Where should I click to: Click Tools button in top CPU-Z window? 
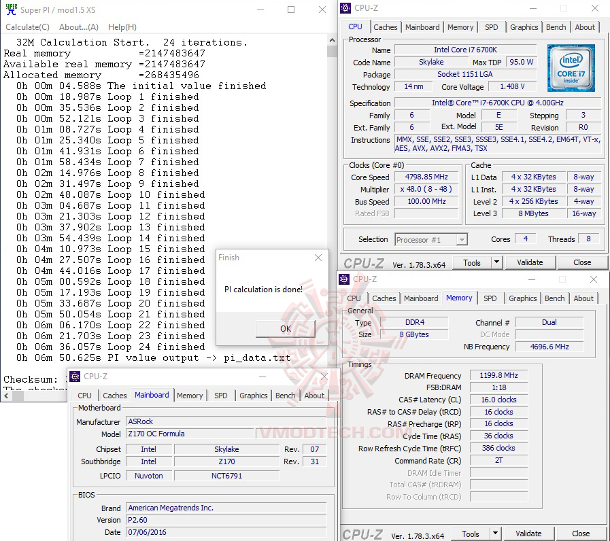pos(471,263)
